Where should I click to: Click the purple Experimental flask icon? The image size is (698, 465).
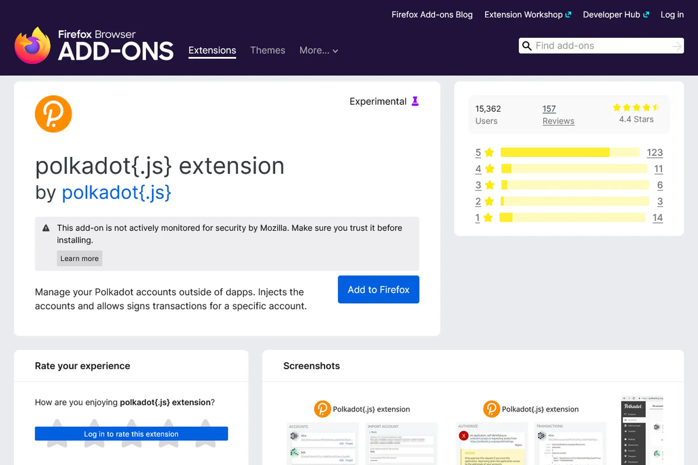coord(415,101)
